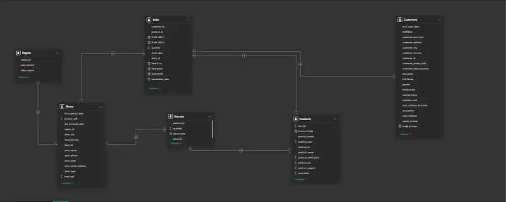
Task: Click the sigma icon beside product_retail_price
Action: tap(296, 157)
